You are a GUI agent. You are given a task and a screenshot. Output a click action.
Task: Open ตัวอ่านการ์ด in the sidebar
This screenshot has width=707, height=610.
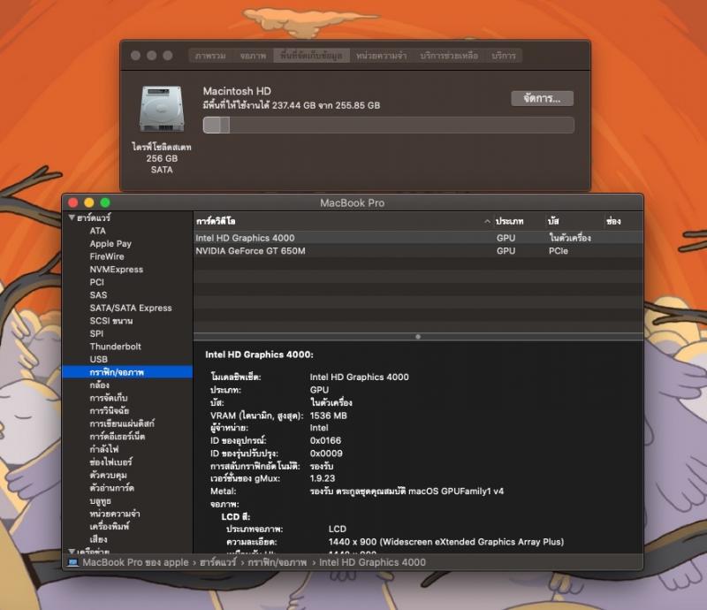(x=112, y=488)
